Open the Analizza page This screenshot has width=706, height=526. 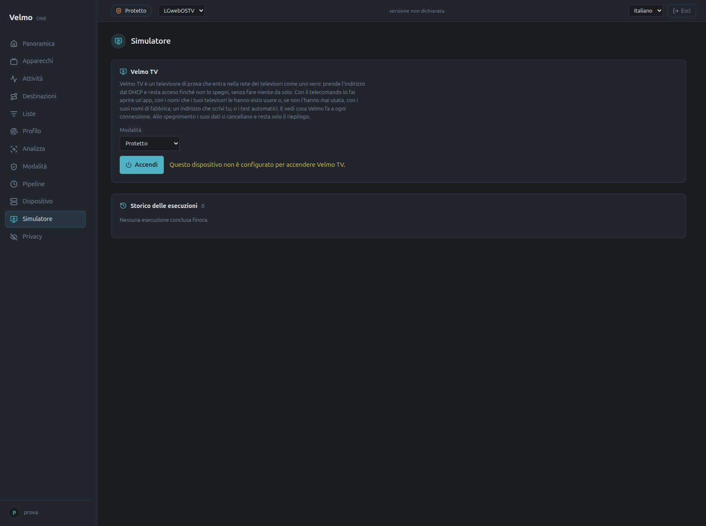pos(45,149)
